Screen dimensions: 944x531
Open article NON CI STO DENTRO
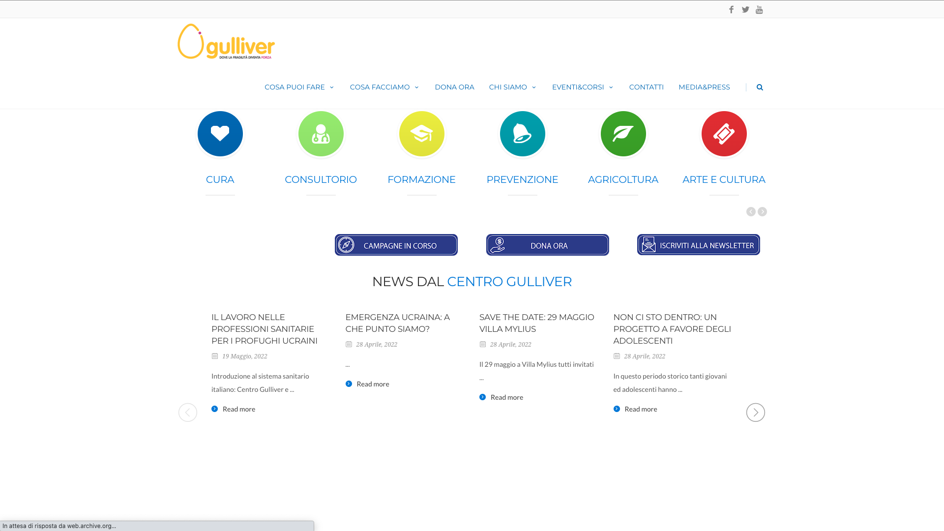(x=672, y=329)
